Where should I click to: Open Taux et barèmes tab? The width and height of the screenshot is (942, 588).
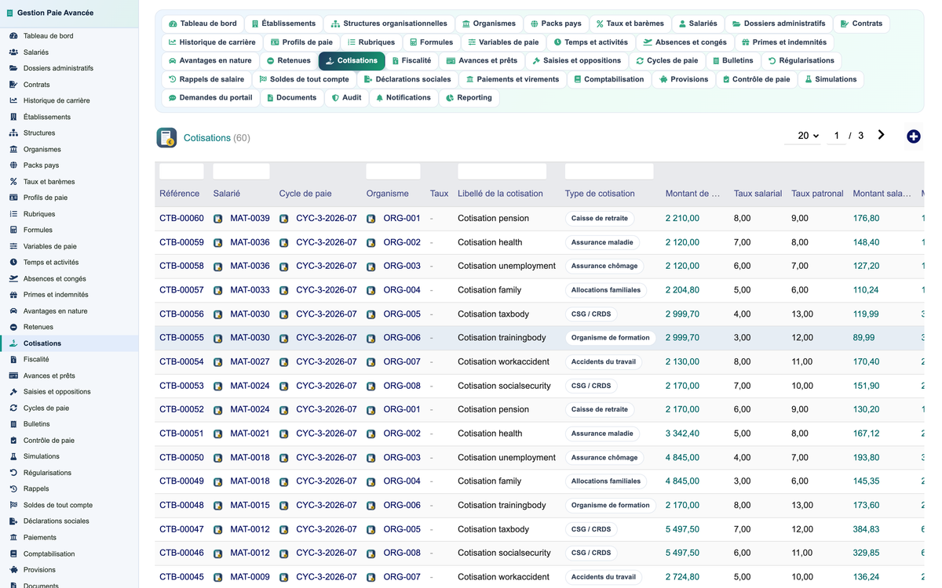click(630, 24)
